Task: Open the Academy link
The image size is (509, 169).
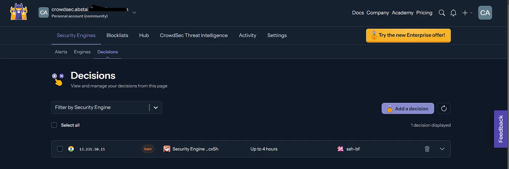Action: [x=402, y=13]
